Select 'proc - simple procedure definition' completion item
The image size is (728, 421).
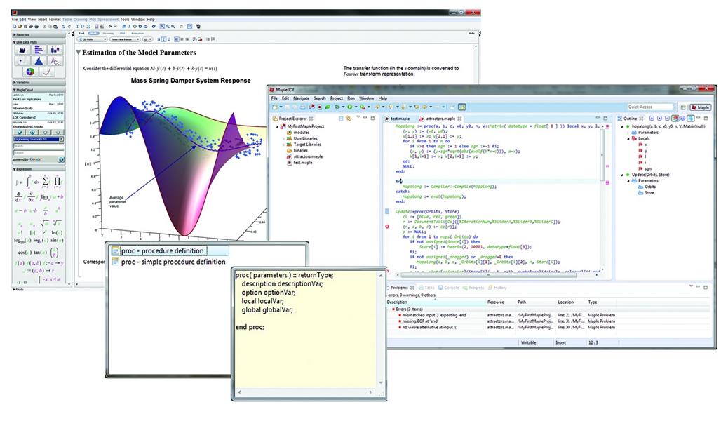click(x=170, y=262)
